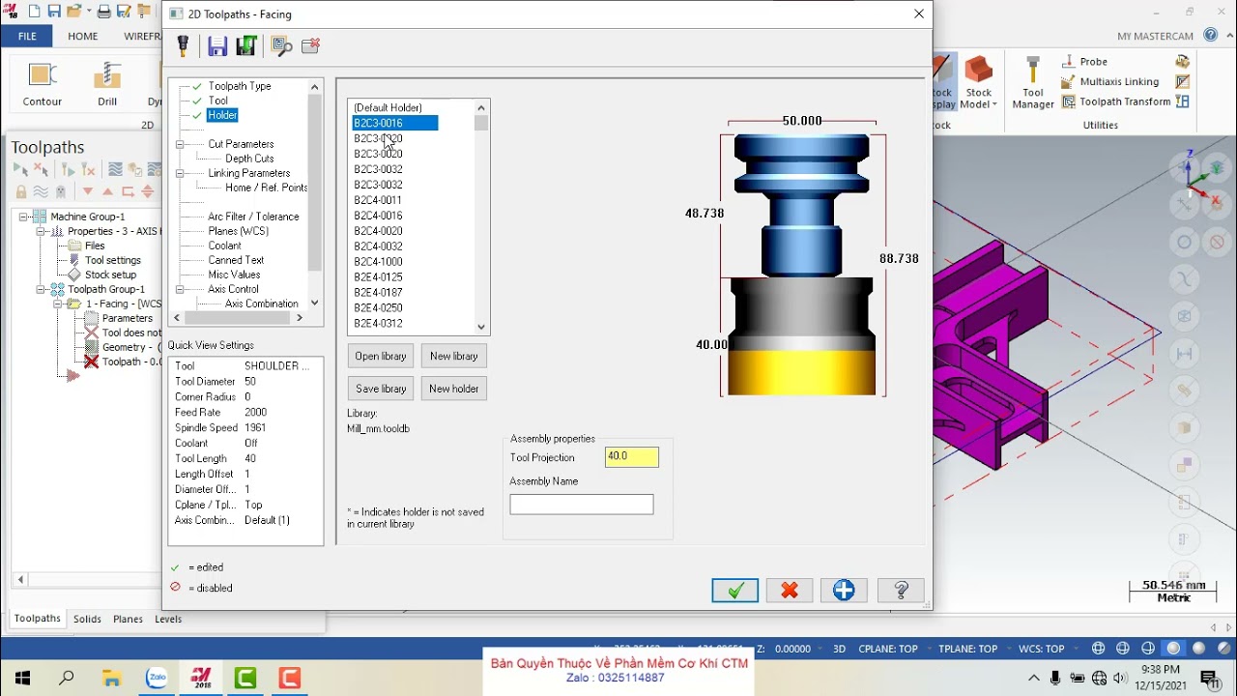Collapse Machine Group-1 in Toolpaths tree
The image size is (1237, 696).
24,217
